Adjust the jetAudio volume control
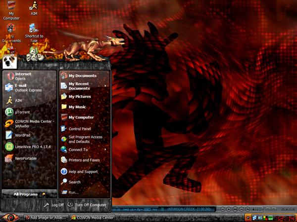The width and height of the screenshot is (297, 222). [x=258, y=209]
